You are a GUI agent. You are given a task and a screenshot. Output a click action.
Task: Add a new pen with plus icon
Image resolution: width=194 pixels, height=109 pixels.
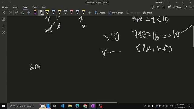[89, 13]
